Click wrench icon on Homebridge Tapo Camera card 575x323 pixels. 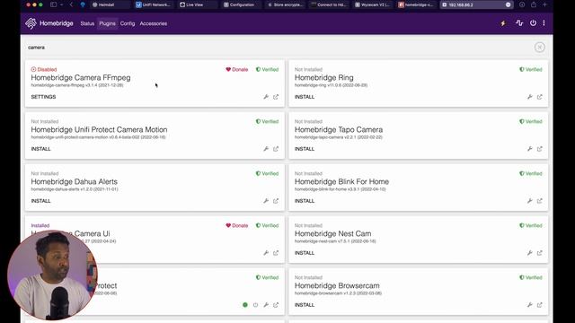pyautogui.click(x=529, y=149)
